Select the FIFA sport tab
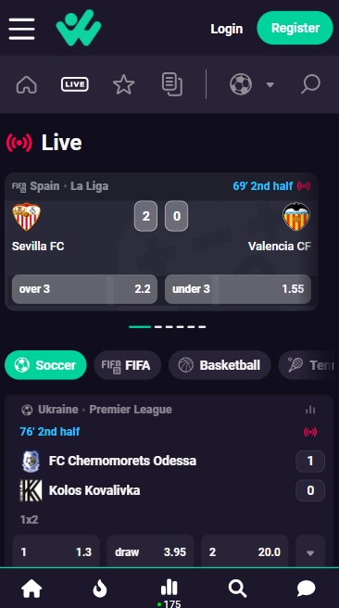Image resolution: width=339 pixels, height=608 pixels. click(128, 365)
